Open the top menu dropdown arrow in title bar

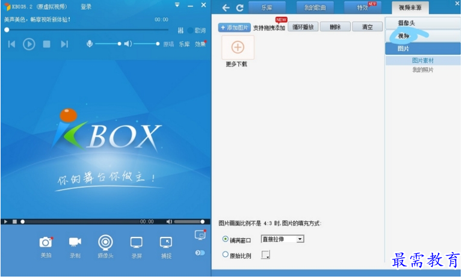coord(177,5)
